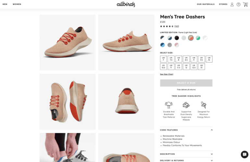This screenshot has width=250, height=162.
Task: Click the energy return highlight icon
Action: click(x=204, y=105)
